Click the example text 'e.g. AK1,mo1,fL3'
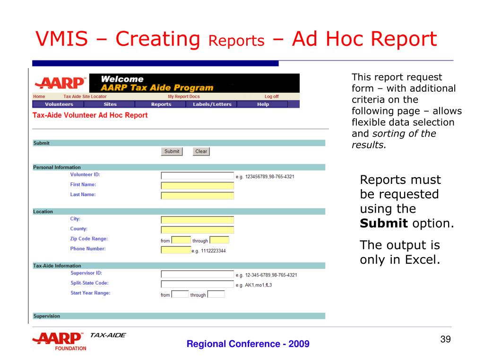Screen dimensions: 484x363 [x=254, y=285]
